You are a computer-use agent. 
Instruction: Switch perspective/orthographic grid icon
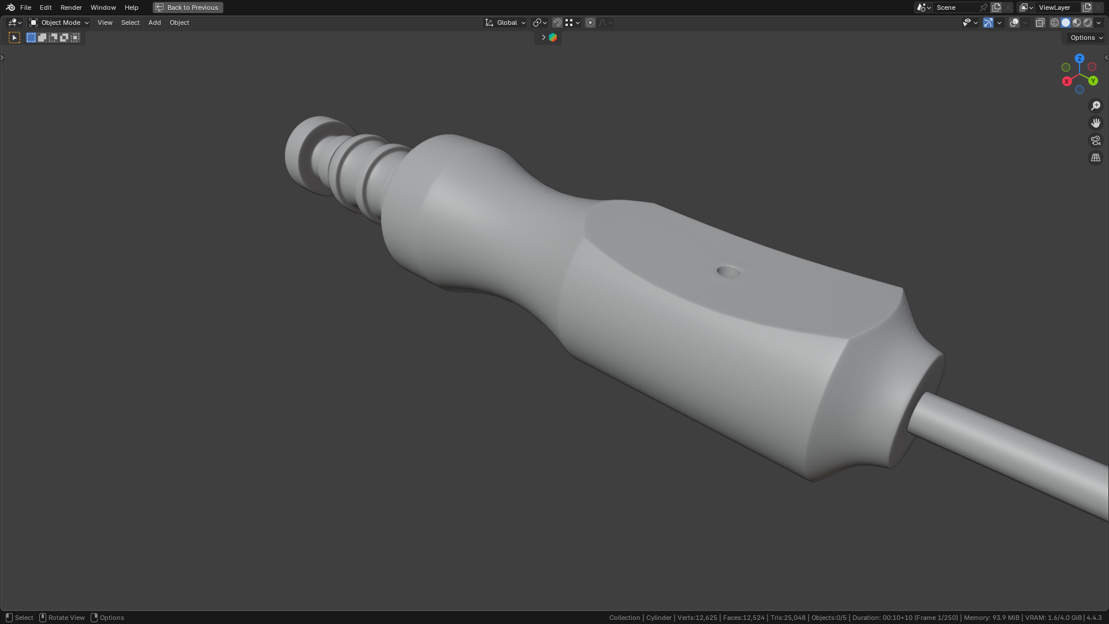point(1096,158)
